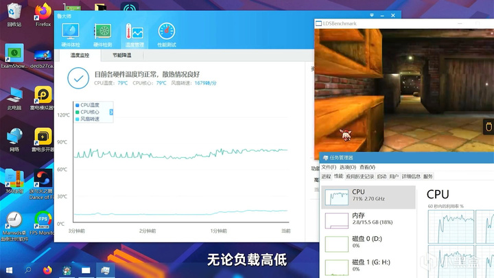Screen dimensions: 494x278
Task: Open 此电脑 This PC desktop icon
Action: click(x=14, y=98)
